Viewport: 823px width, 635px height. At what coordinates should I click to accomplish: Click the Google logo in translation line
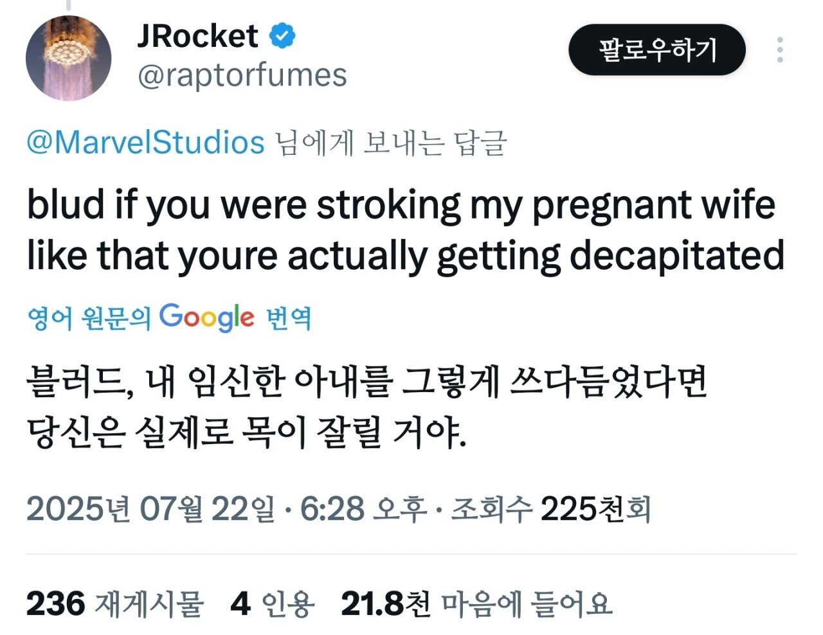[x=206, y=317]
